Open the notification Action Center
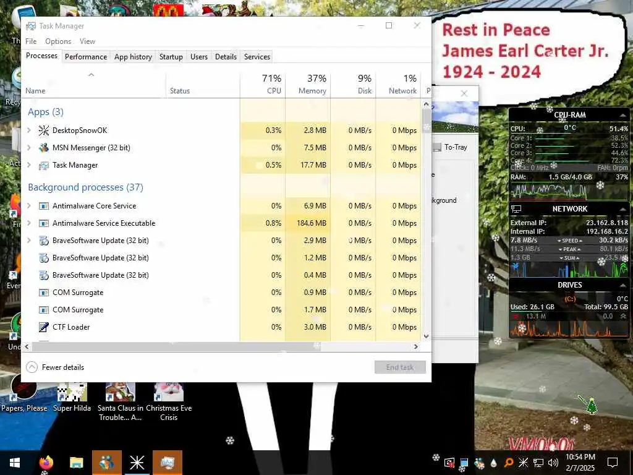This screenshot has height=475, width=633. 613,463
